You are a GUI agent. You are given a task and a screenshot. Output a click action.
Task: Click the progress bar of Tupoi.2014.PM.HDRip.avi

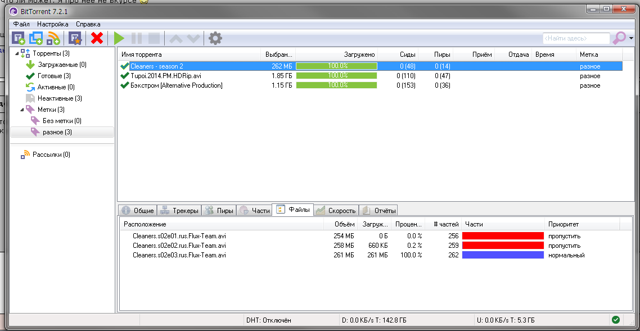point(336,76)
